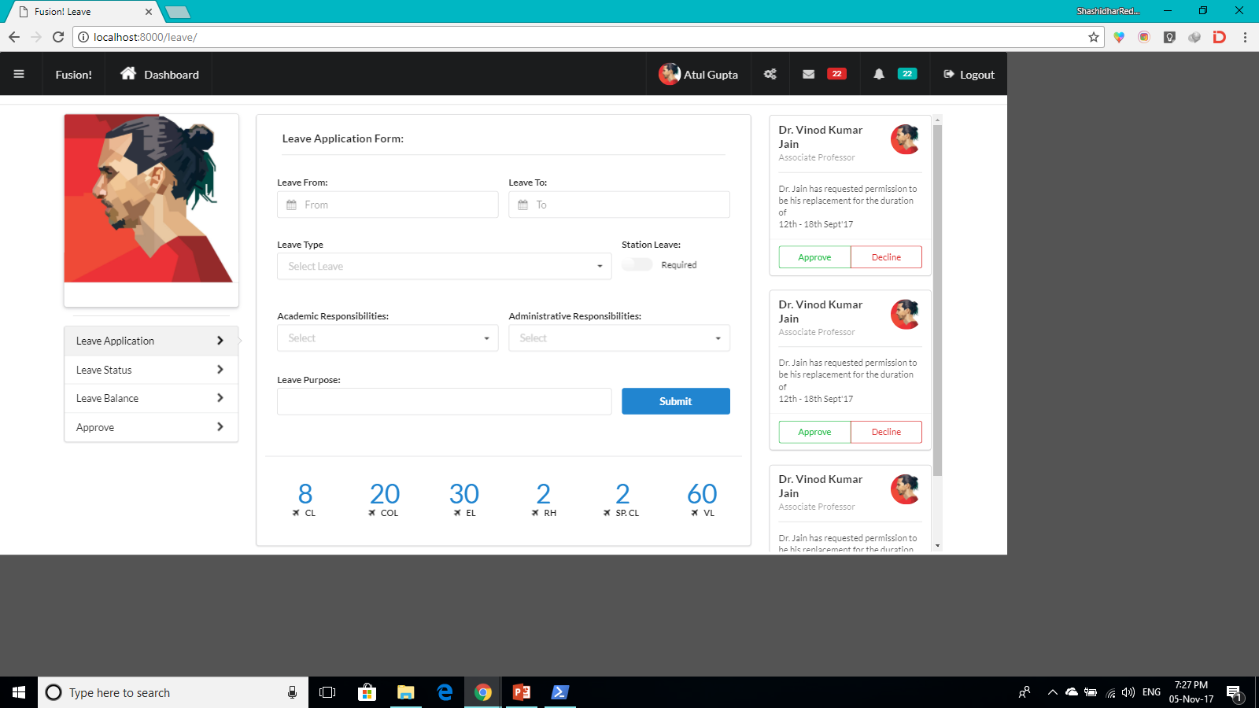Open notifications via the bell icon
This screenshot has height=708, width=1259.
coord(878,73)
